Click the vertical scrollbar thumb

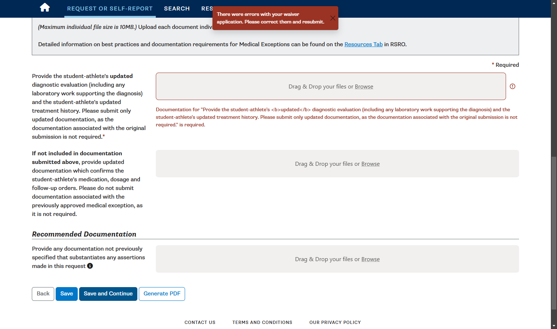point(554,233)
